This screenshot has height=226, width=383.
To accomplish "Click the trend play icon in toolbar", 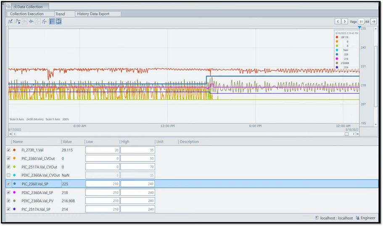I will (18, 21).
